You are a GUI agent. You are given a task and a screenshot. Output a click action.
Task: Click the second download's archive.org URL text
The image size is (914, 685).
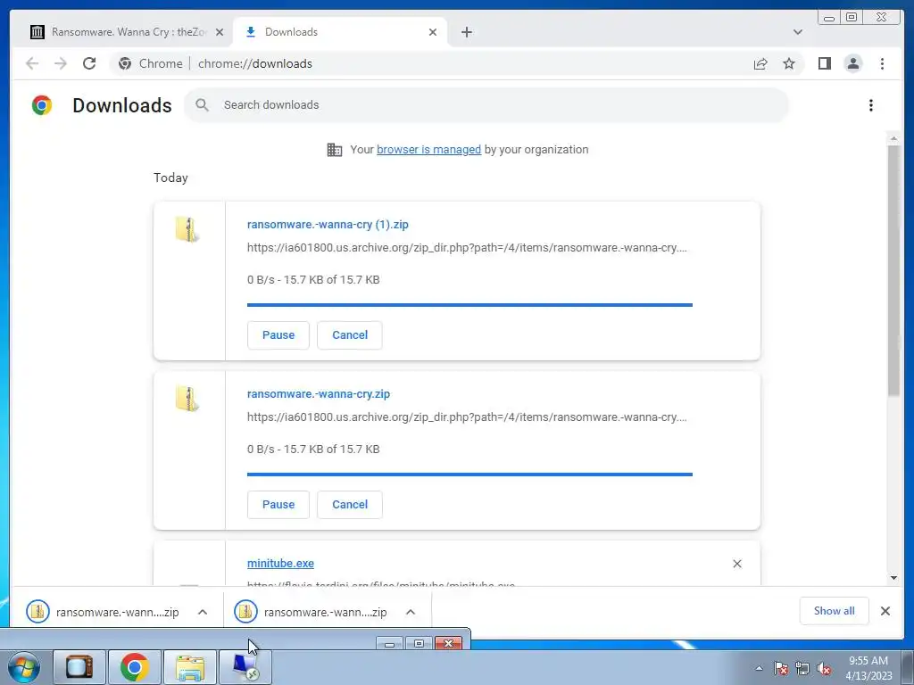point(467,417)
